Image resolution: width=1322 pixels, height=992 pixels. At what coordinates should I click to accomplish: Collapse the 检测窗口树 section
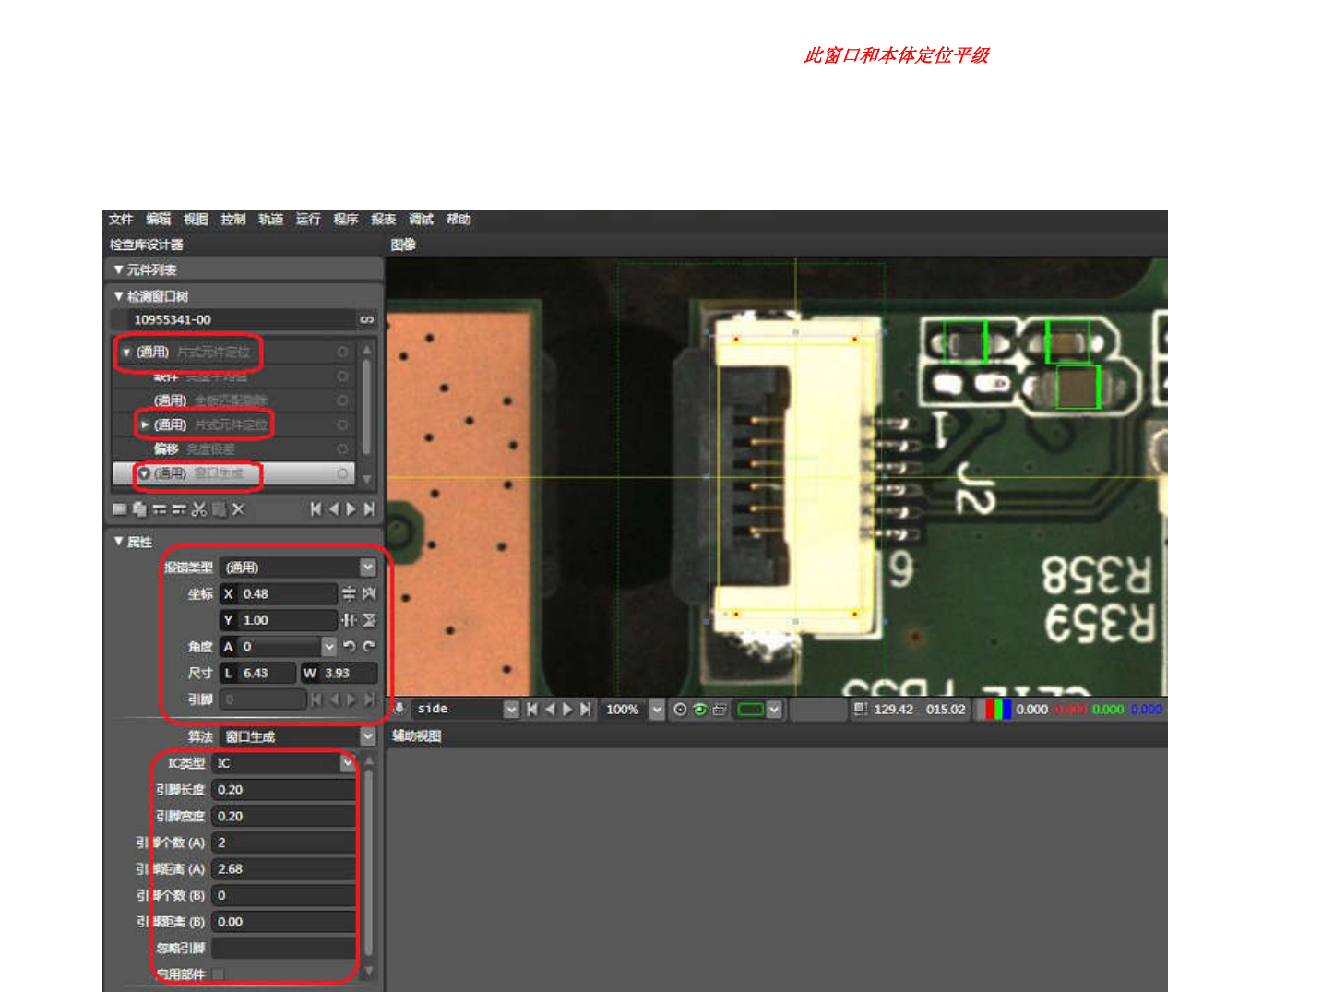coord(119,296)
